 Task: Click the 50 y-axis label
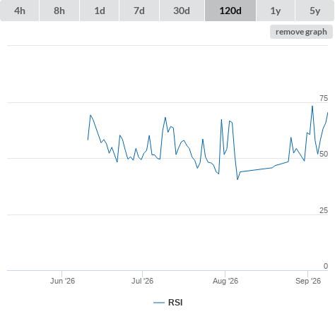click(x=324, y=154)
